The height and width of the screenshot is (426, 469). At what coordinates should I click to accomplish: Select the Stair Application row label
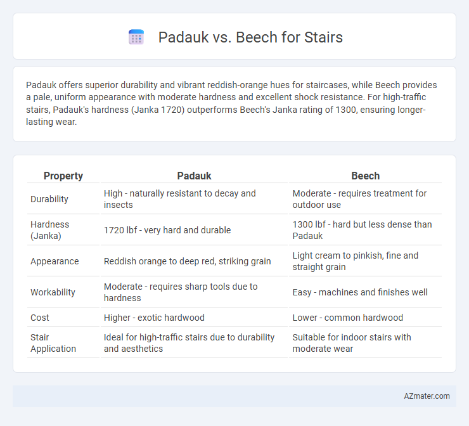[53, 343]
